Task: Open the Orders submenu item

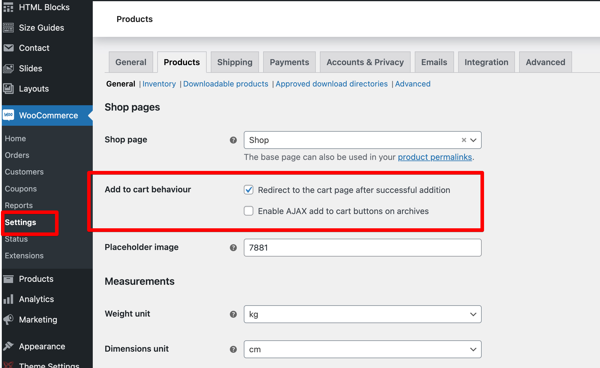Action: click(17, 155)
